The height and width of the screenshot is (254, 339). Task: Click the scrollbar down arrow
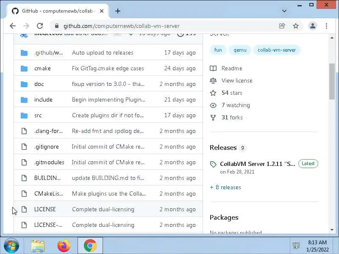pyautogui.click(x=332, y=230)
